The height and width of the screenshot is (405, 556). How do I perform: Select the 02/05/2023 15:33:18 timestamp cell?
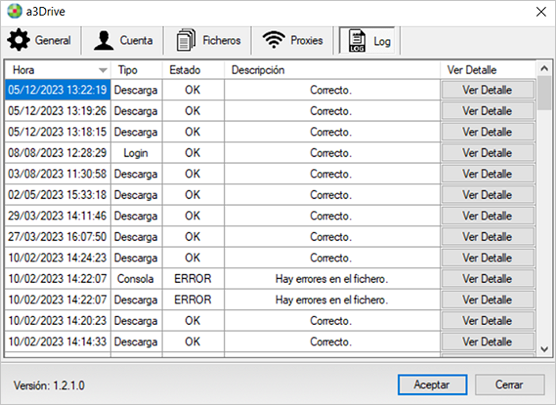[58, 195]
